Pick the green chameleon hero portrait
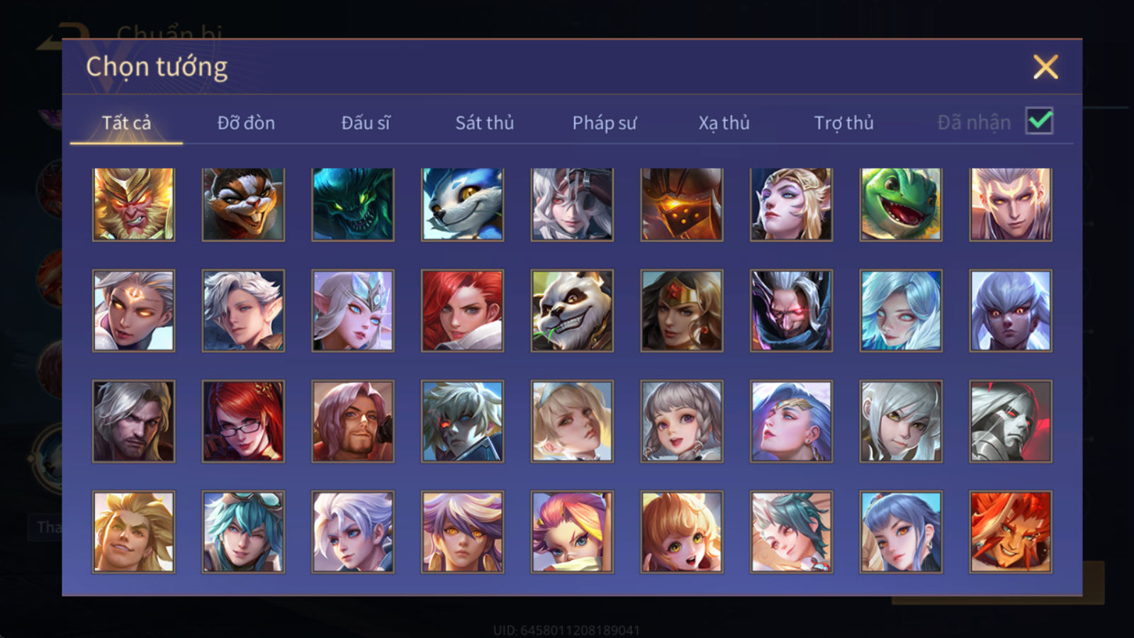Image resolution: width=1134 pixels, height=638 pixels. (901, 204)
